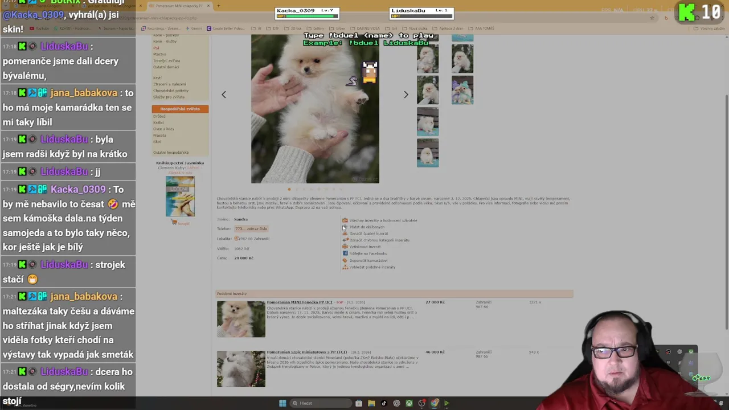Open the Ostatní domácí sidebar category
Viewport: 729px width, 410px height.
(x=166, y=67)
